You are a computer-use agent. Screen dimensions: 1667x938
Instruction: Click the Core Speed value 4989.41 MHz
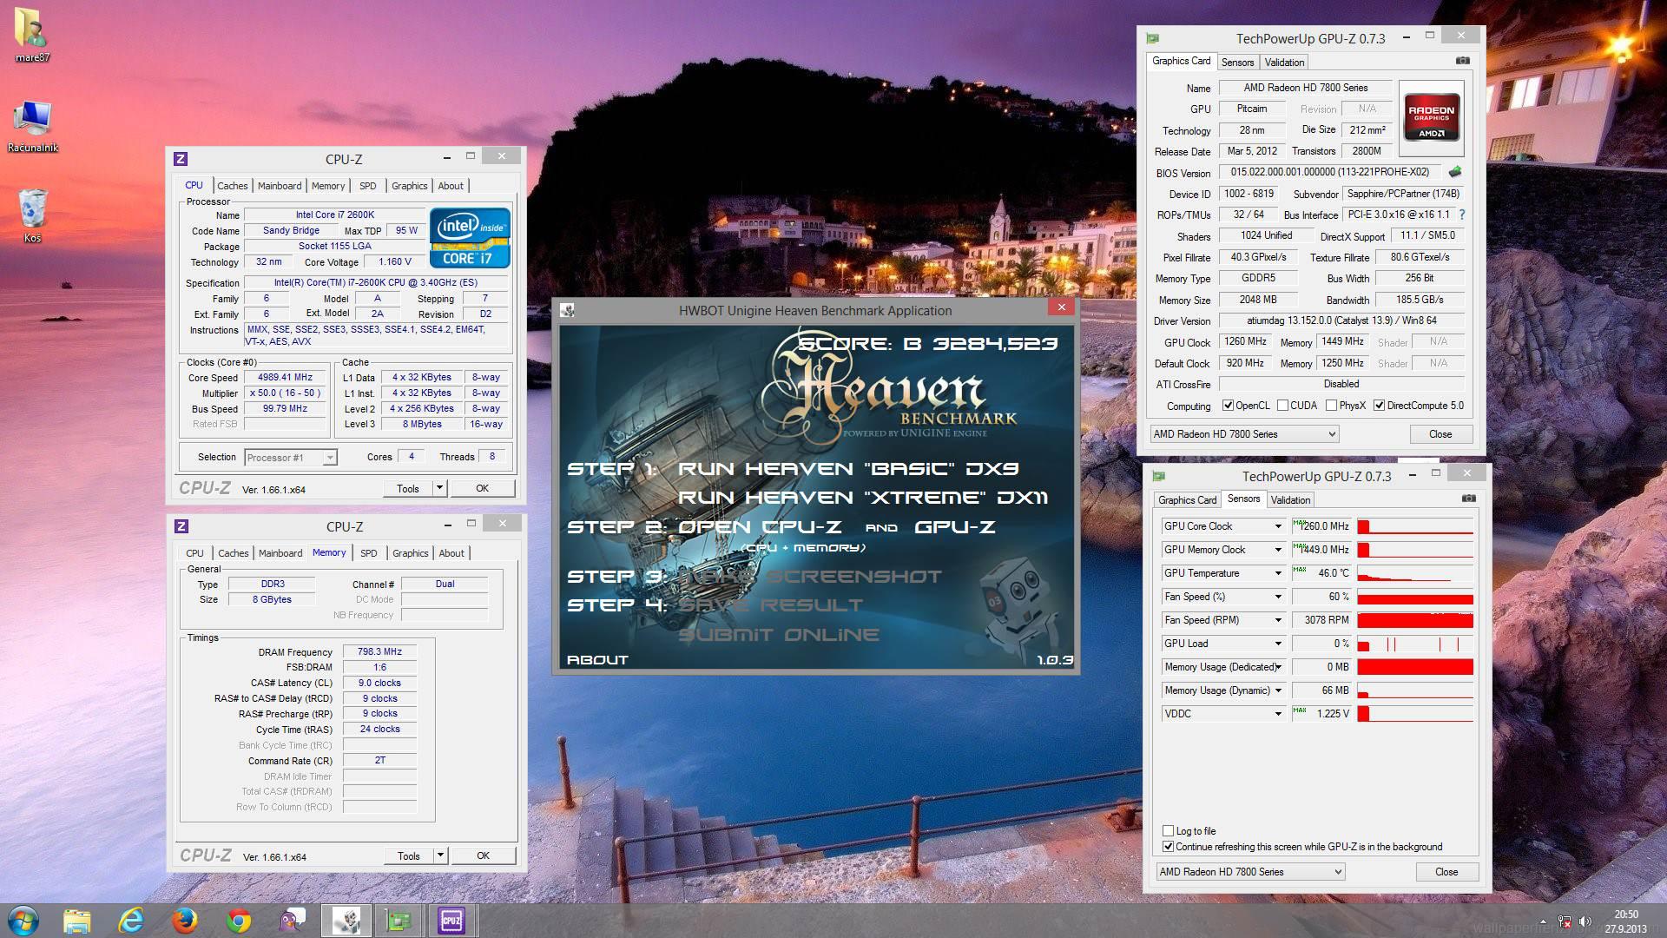[286, 378]
